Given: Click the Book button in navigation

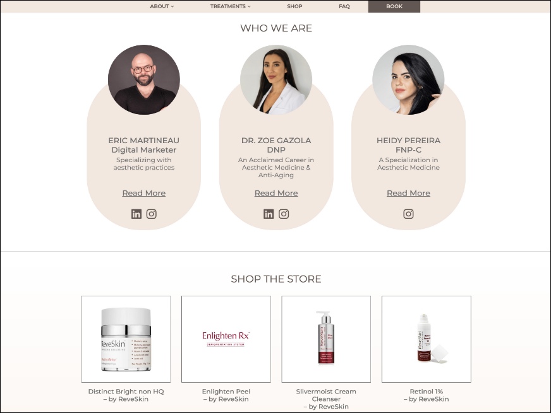Looking at the screenshot, I should click(394, 6).
